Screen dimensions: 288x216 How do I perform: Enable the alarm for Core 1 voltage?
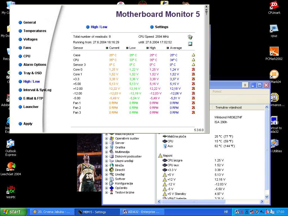193,74
